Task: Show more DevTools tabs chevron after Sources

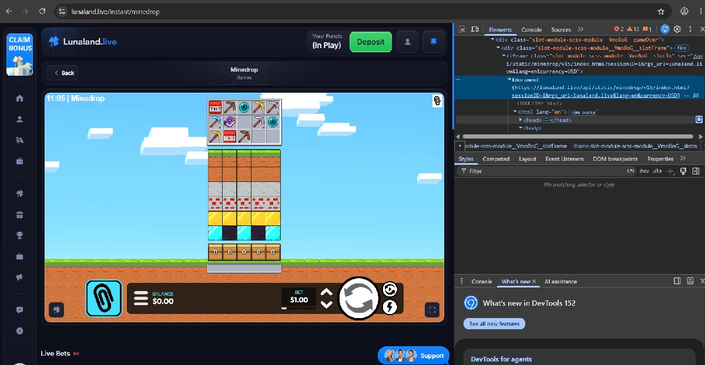Action: pyautogui.click(x=580, y=29)
